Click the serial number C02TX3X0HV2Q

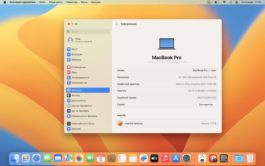(x=207, y=97)
